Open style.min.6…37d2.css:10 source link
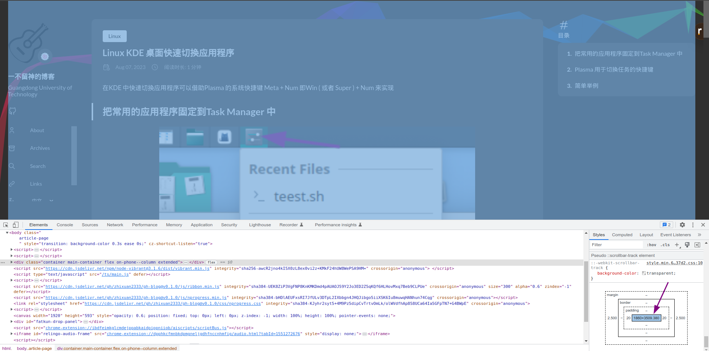709x351 pixels. tap(674, 263)
